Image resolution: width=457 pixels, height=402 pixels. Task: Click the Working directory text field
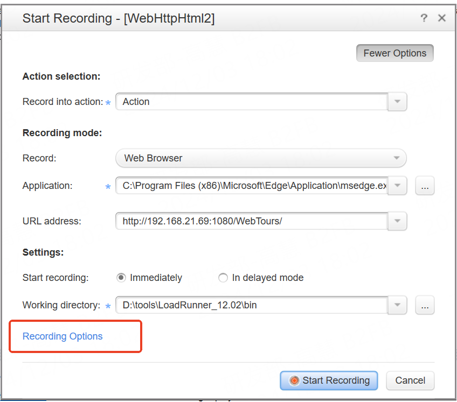tap(251, 305)
